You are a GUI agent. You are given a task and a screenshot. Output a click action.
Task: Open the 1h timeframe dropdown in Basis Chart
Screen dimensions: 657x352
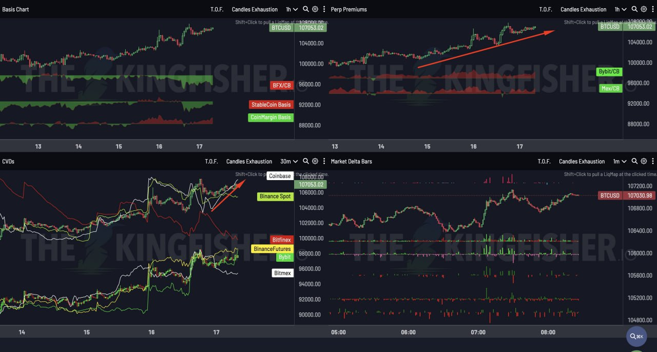click(292, 9)
